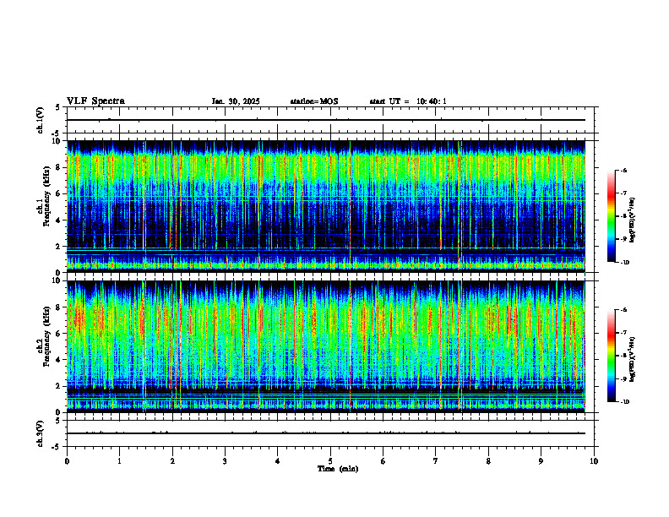Click the time axis tick label "3"
669x517 pixels.
coord(225,461)
